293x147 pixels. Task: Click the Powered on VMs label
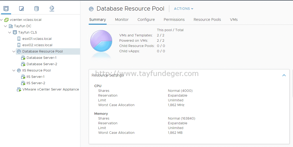pos(134,41)
